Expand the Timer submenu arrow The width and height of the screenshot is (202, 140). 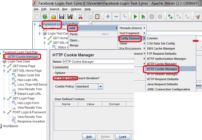coord(144,44)
